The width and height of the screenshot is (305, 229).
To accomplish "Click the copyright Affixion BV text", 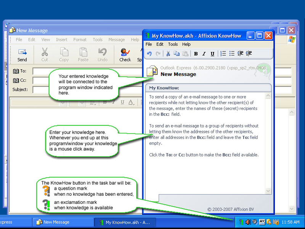I will click(231, 209).
